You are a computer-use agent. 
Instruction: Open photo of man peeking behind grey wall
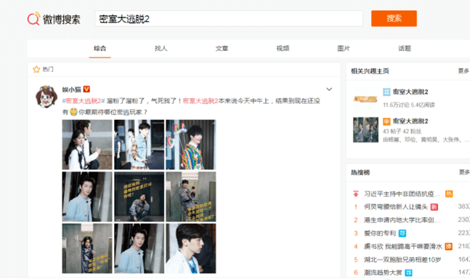pos(87,248)
